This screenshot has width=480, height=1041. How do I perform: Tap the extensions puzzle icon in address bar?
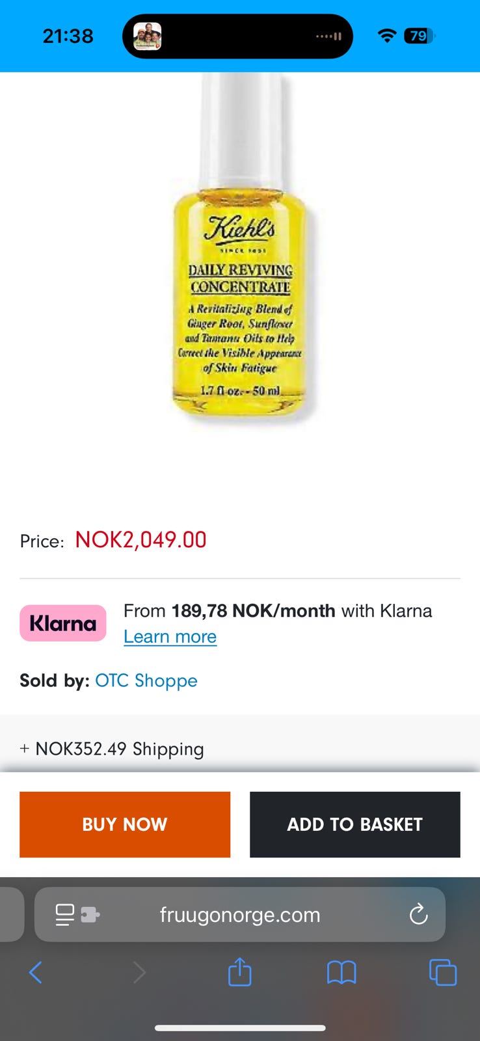coord(90,915)
